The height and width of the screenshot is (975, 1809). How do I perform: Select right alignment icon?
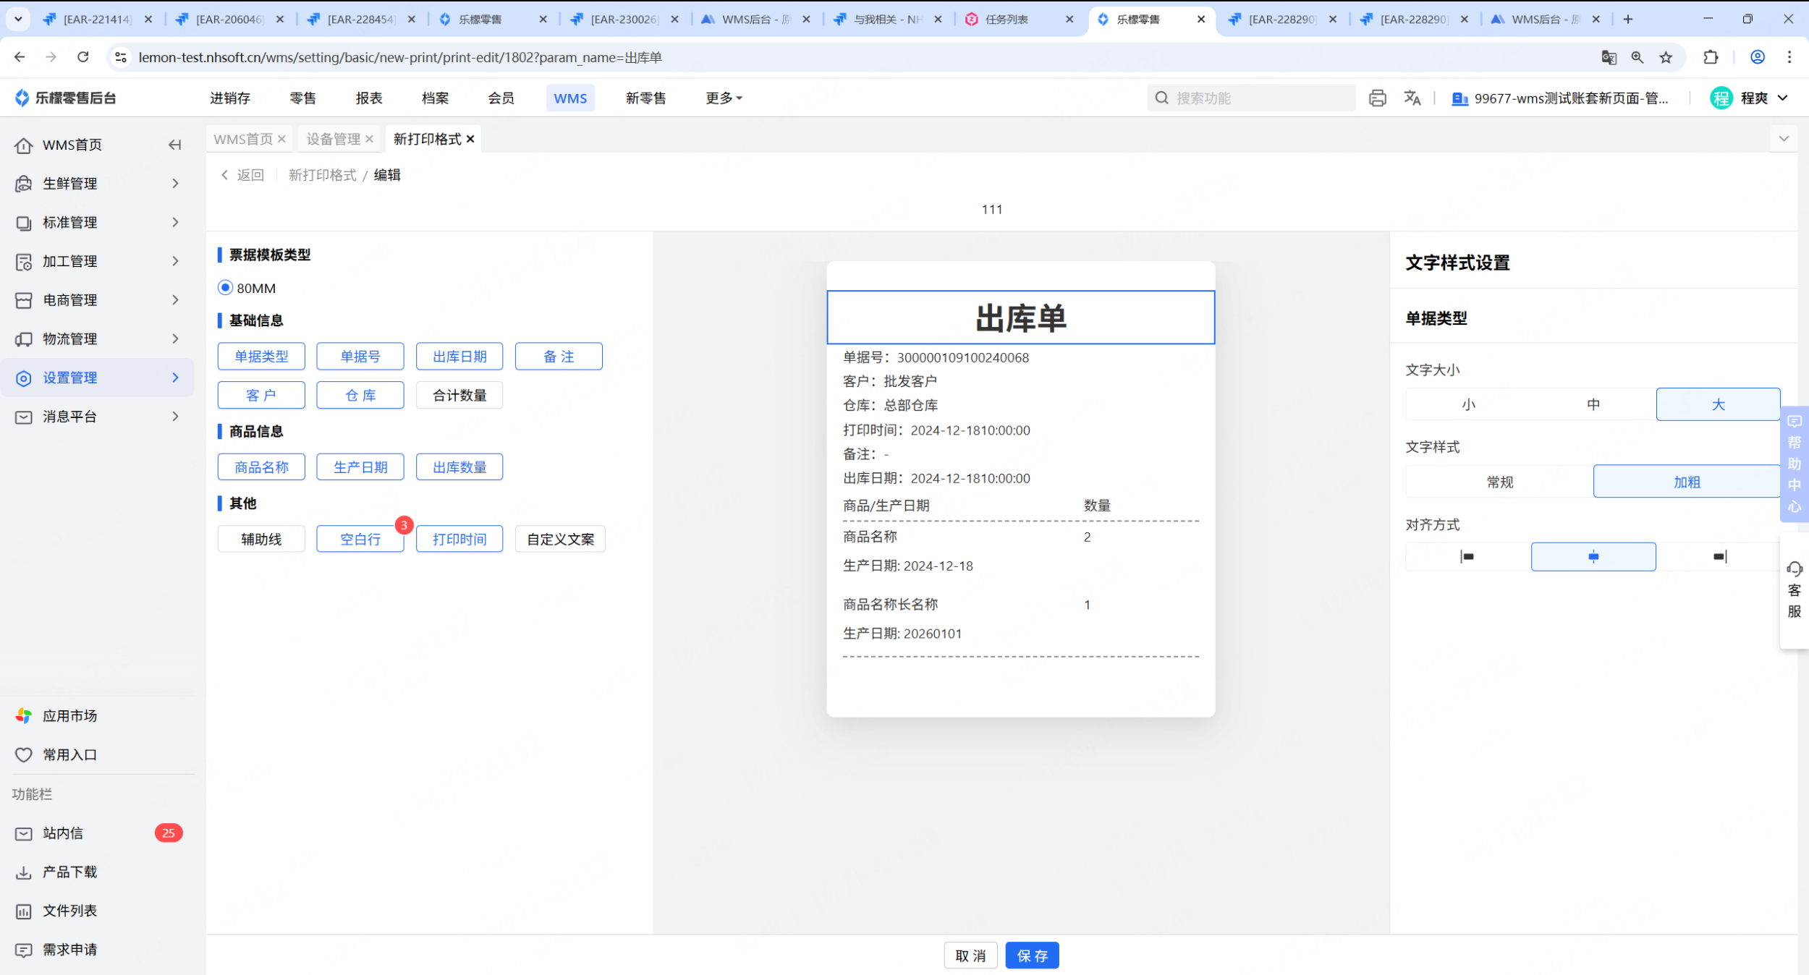[x=1719, y=556]
